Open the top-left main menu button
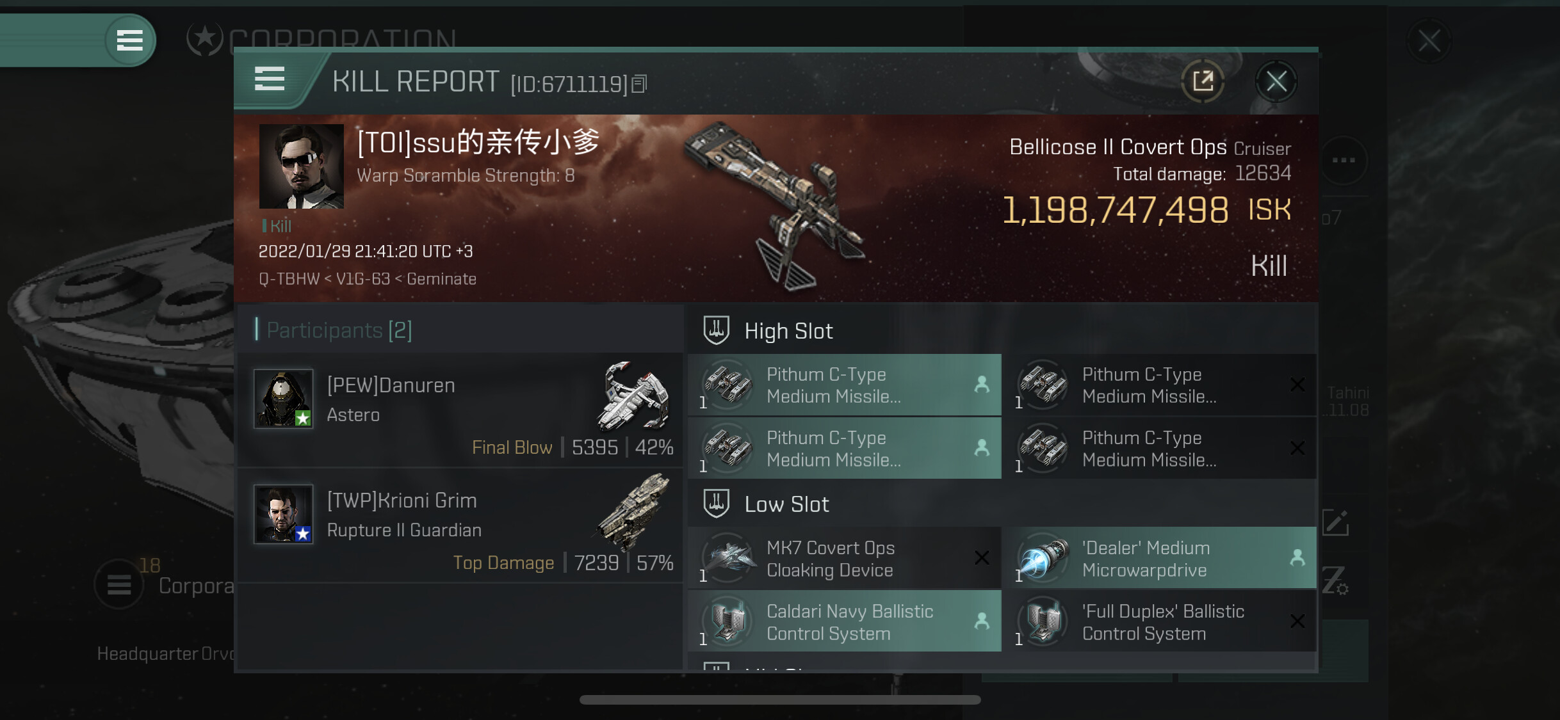The image size is (1560, 720). (x=130, y=40)
